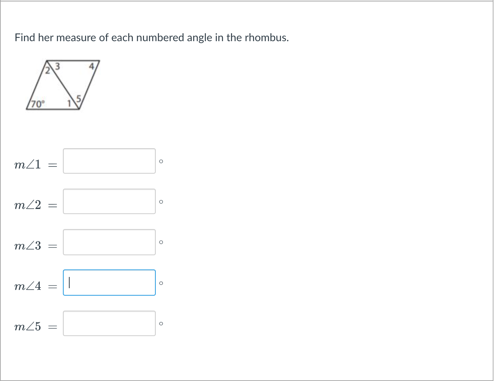
Task: Select the focused m∠4 answer box
Action: coord(109,283)
